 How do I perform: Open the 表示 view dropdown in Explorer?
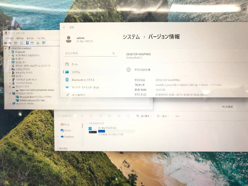tap(163, 116)
